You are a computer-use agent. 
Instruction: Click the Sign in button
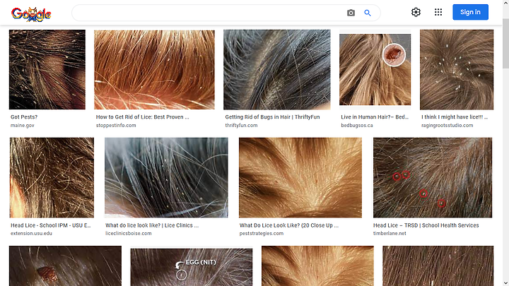click(x=470, y=12)
